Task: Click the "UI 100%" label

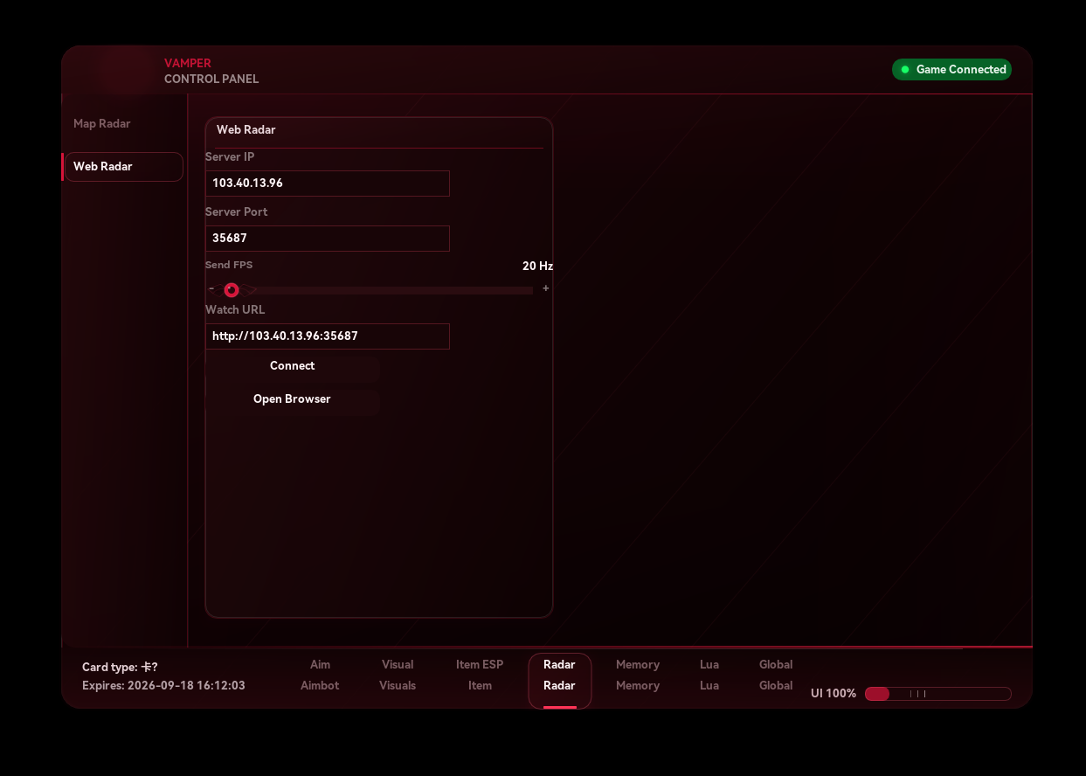Action: coord(834,694)
